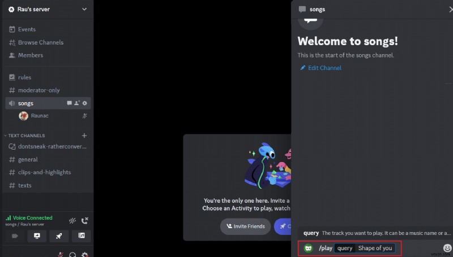Click the songs / Rau's server subtitle
This screenshot has height=257, width=453.
point(24,224)
